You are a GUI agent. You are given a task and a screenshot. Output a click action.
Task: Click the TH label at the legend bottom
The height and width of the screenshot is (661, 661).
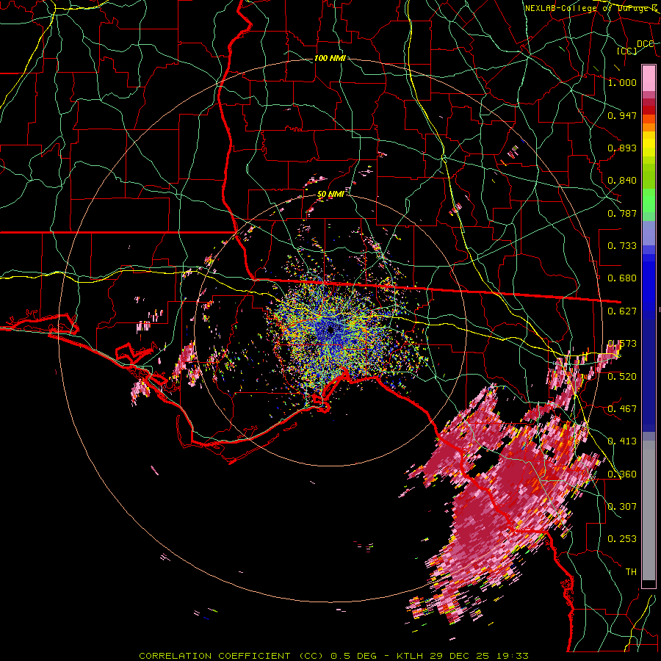631,571
